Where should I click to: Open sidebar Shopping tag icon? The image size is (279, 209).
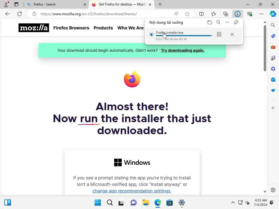pos(273,36)
